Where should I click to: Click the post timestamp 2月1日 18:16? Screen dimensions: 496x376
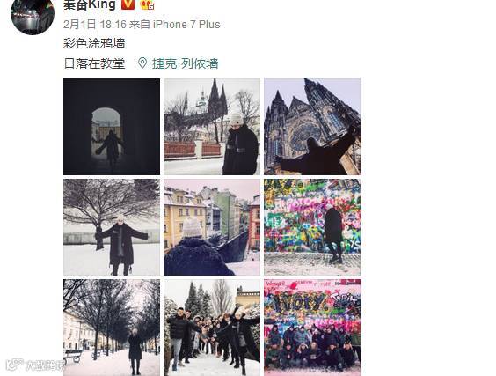coord(95,25)
